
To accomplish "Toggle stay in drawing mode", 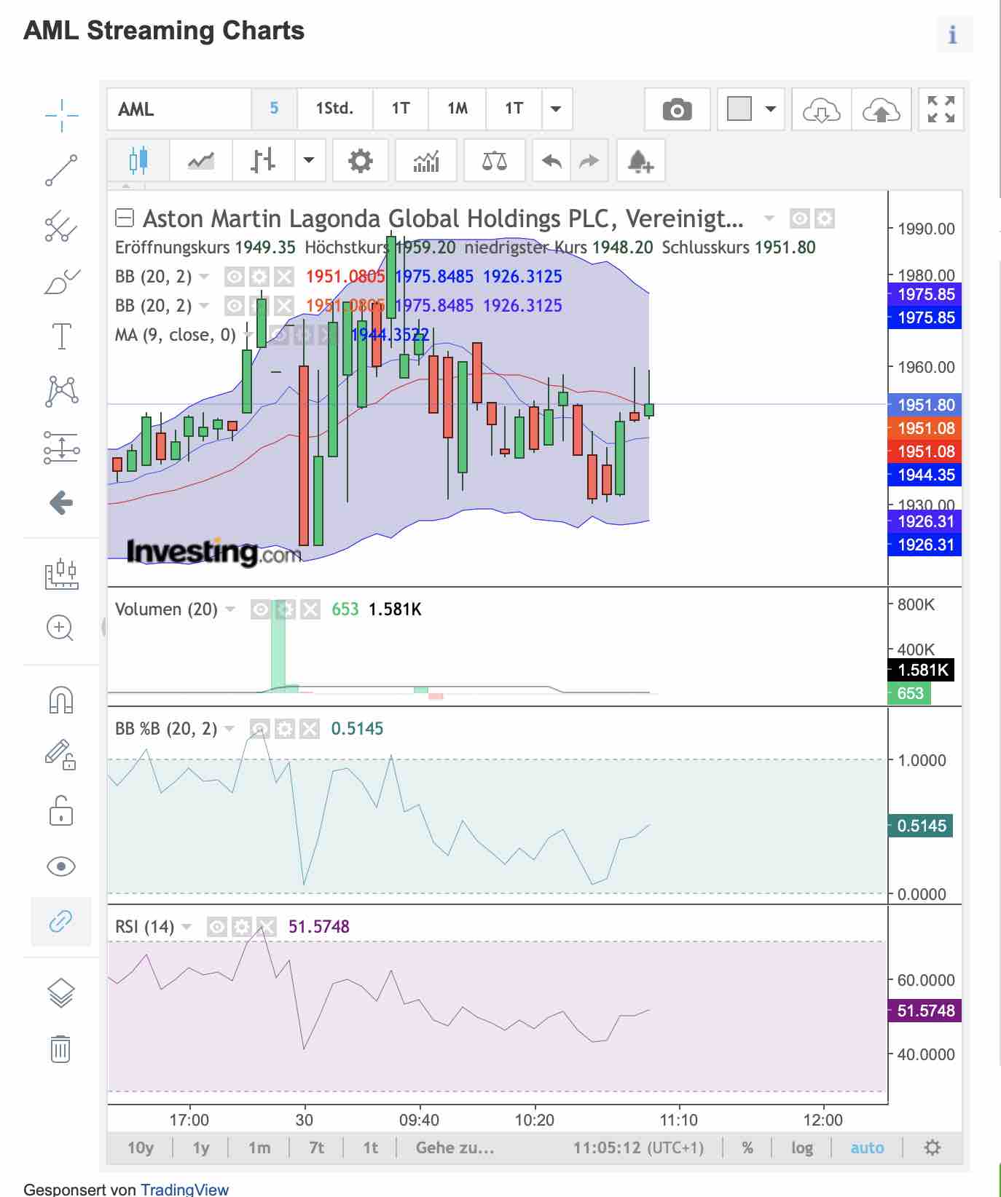I will 61,755.
